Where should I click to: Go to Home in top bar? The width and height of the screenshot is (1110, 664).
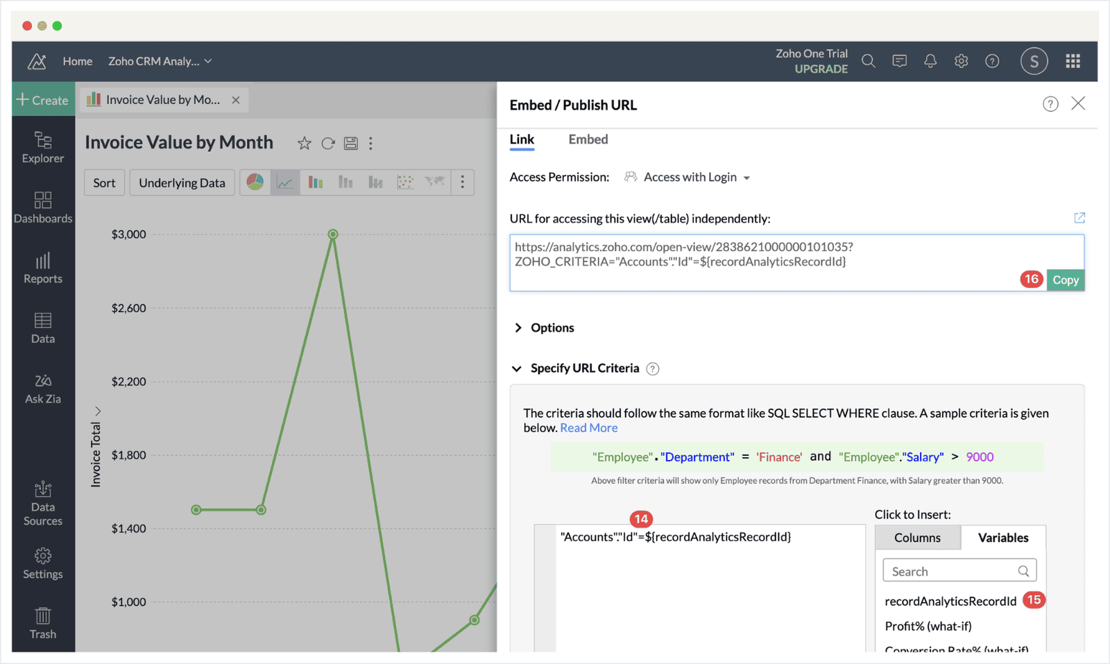click(78, 61)
